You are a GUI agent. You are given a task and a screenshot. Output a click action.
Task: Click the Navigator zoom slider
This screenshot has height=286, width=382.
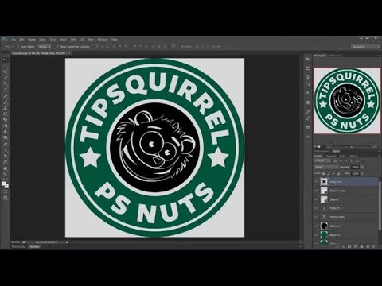point(352,146)
